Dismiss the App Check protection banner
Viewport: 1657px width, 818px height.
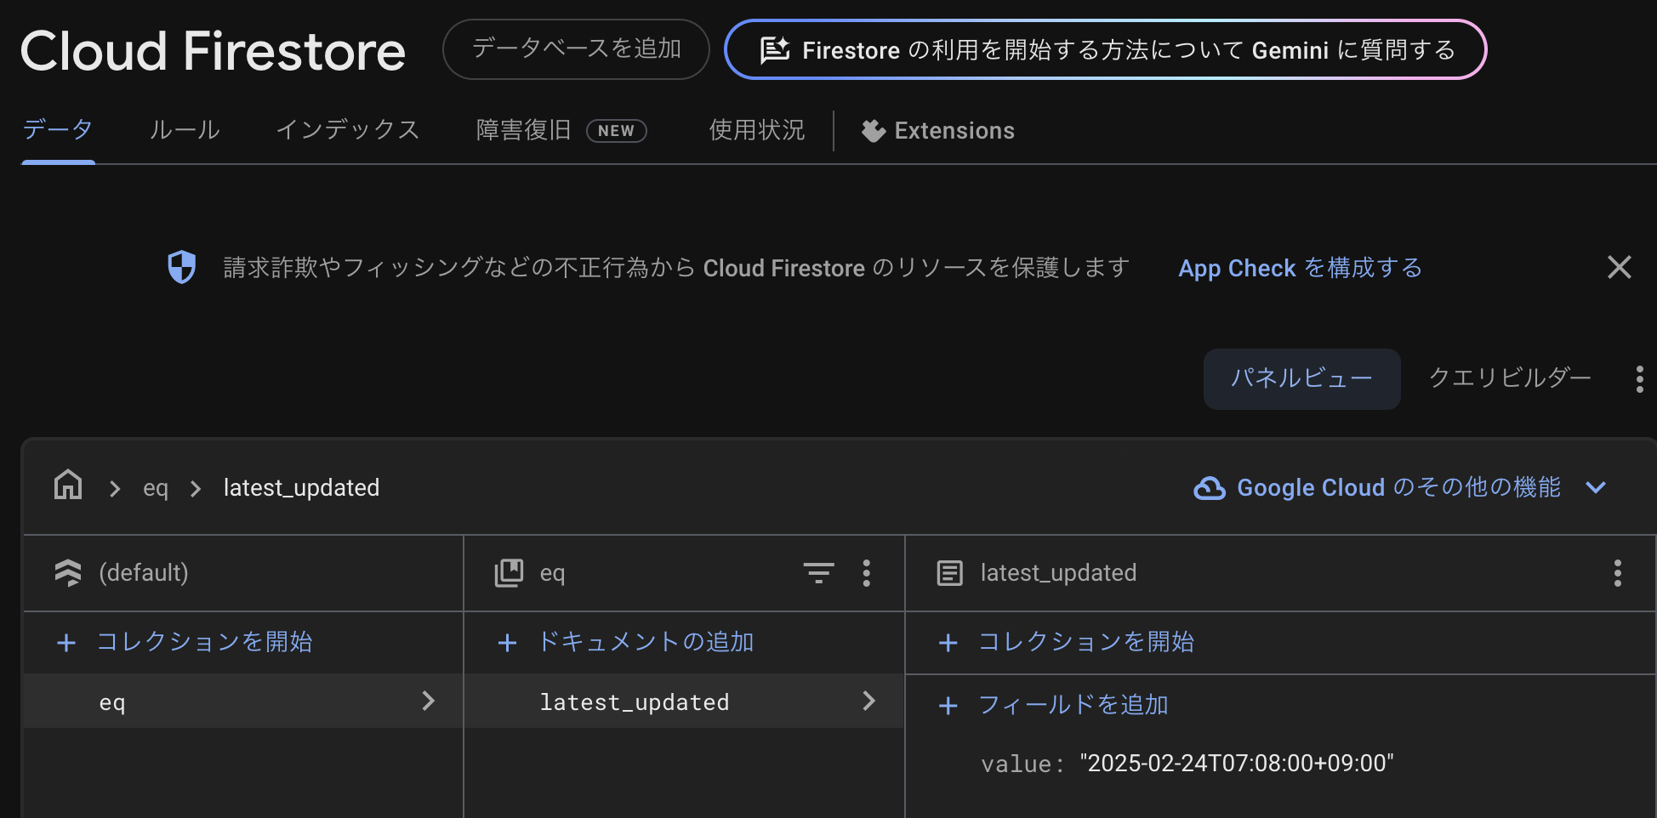coord(1619,267)
